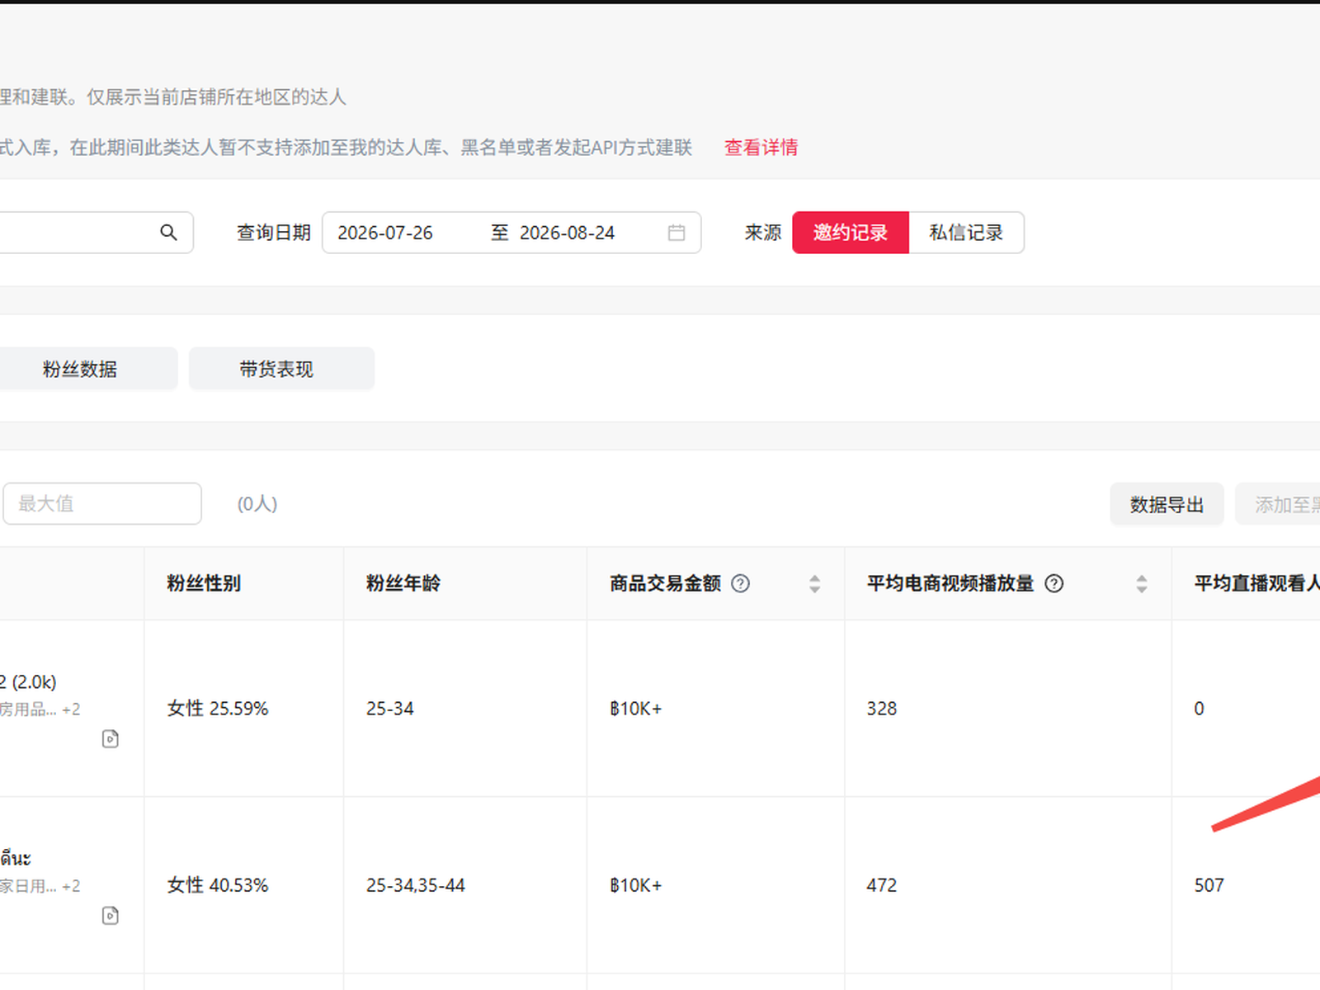Image resolution: width=1320 pixels, height=990 pixels.
Task: Click the end date 2026-08-24
Action: [x=567, y=233]
